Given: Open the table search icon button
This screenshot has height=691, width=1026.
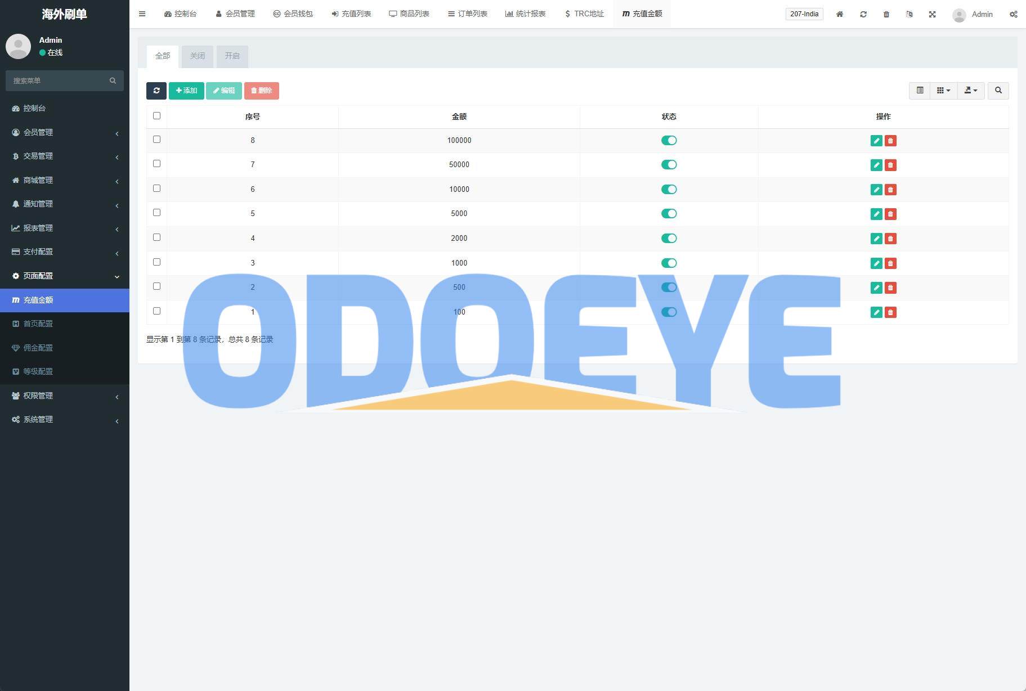Looking at the screenshot, I should tap(998, 91).
